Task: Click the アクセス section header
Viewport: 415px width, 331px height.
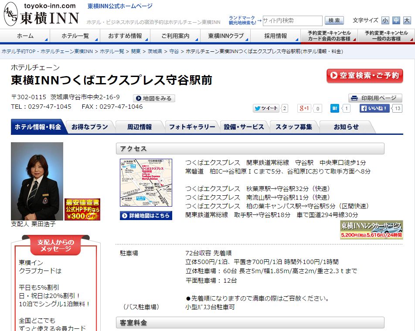Action: pyautogui.click(x=250, y=149)
